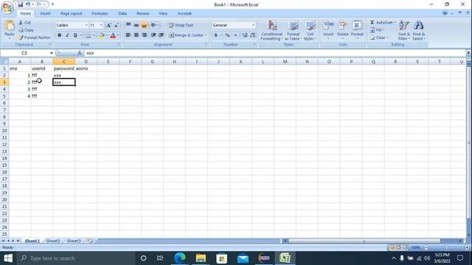Click the Office Button orb
This screenshot has width=472, height=265.
pyautogui.click(x=7, y=7)
